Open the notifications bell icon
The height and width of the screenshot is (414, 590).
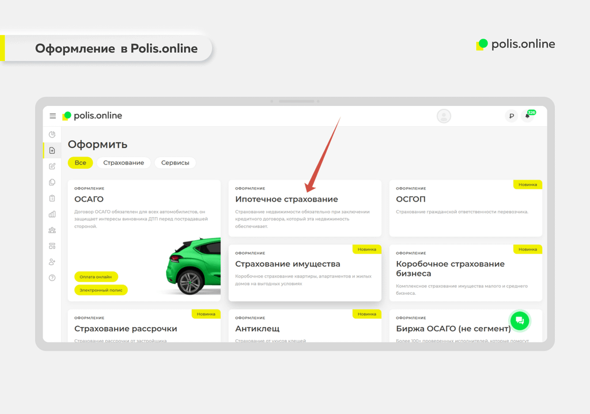coord(527,116)
